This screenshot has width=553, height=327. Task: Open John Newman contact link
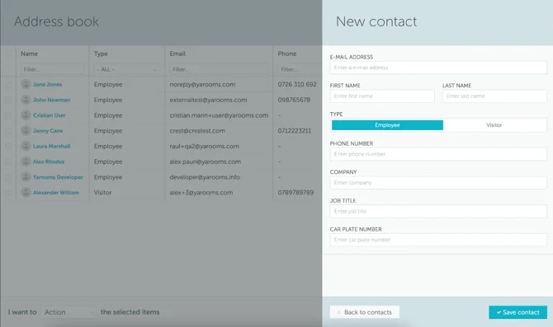51,100
